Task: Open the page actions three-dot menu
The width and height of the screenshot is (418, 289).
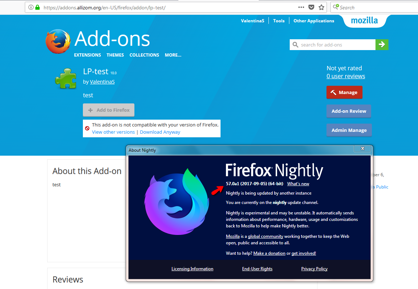Action: tap(301, 7)
